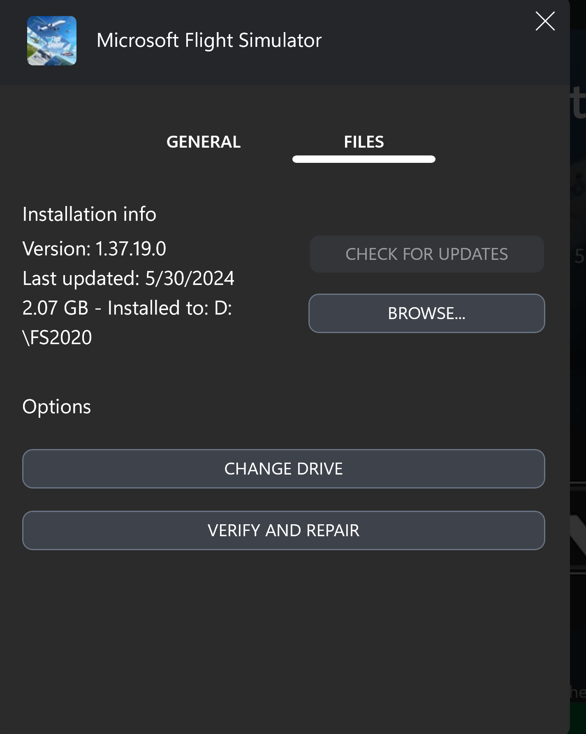Image resolution: width=586 pixels, height=734 pixels.
Task: Click the white underline beneath FILES
Action: coord(364,159)
